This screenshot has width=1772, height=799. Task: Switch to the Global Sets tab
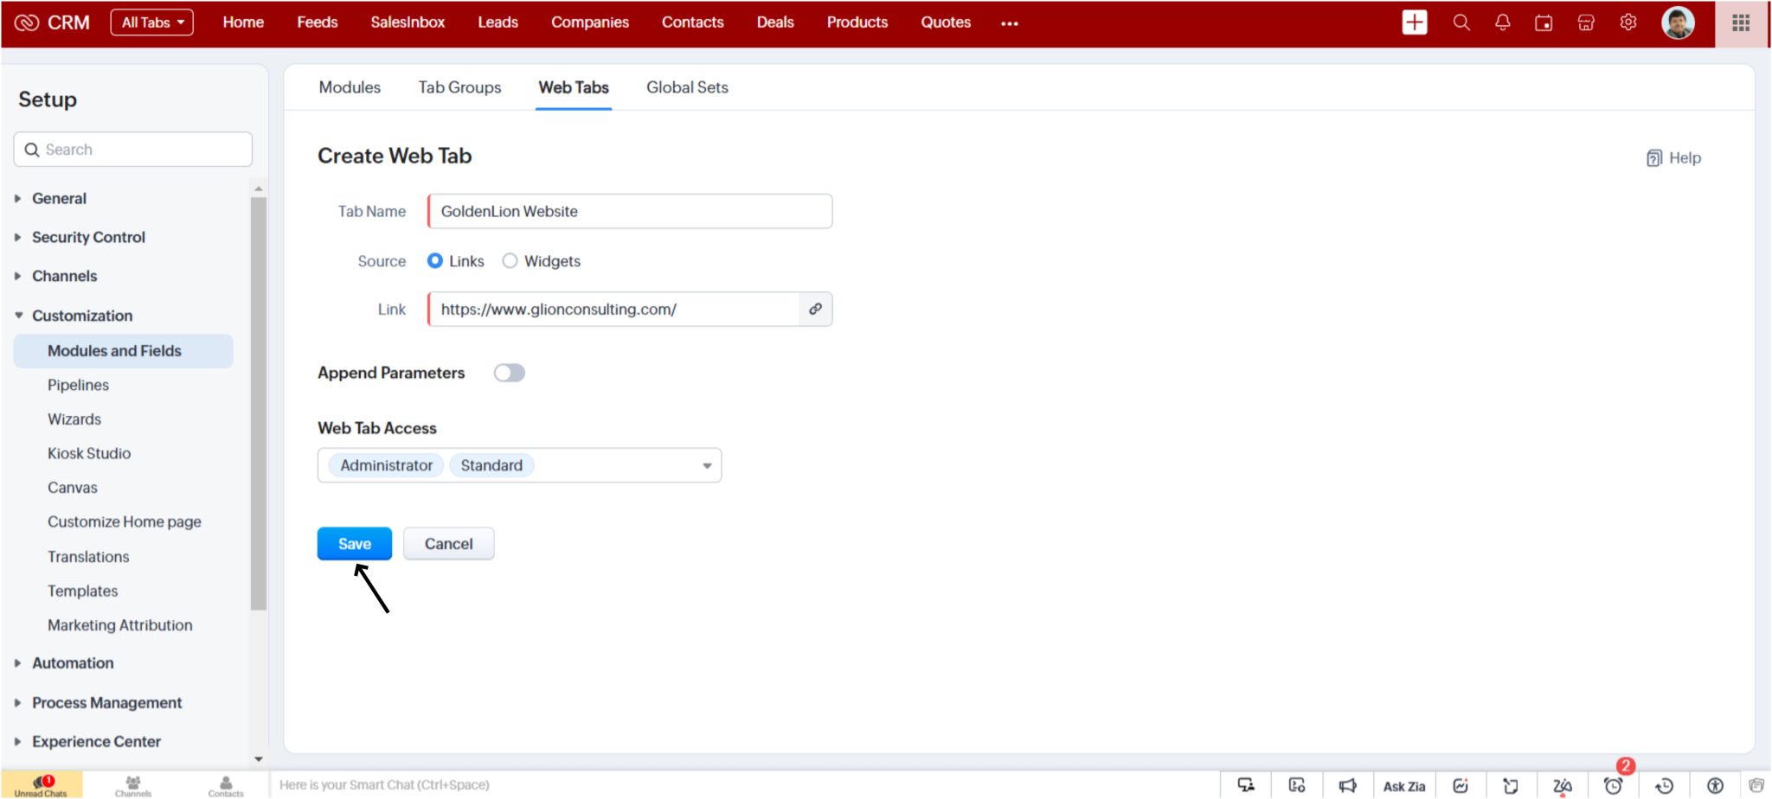pyautogui.click(x=686, y=87)
